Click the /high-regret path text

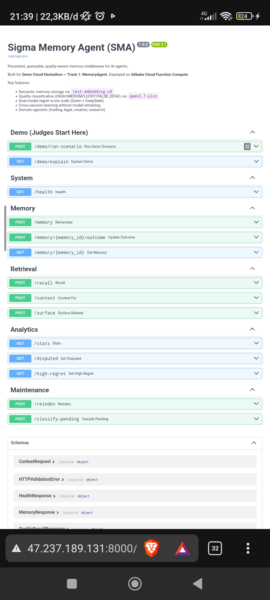click(x=50, y=373)
